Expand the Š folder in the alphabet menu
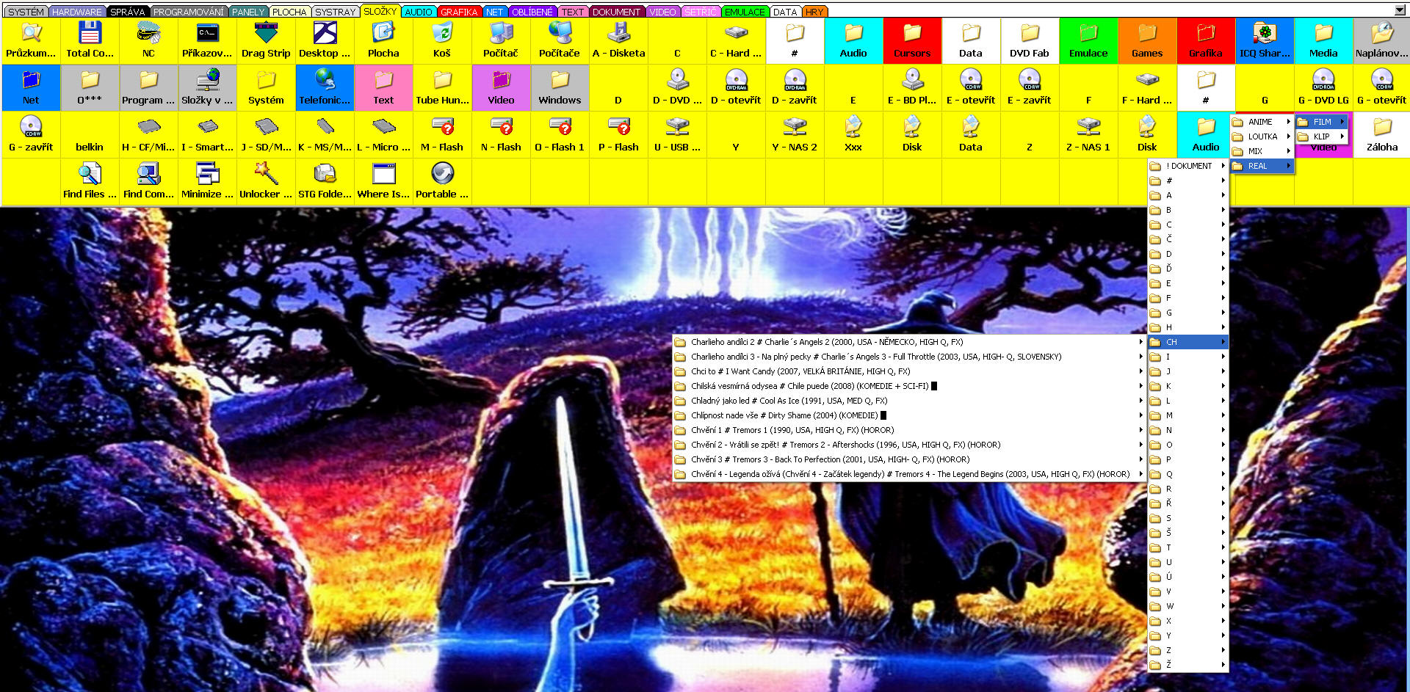 click(x=1188, y=533)
